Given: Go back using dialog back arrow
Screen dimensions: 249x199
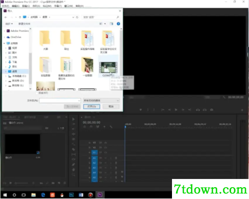Looking at the screenshot, I should (x=6, y=17).
